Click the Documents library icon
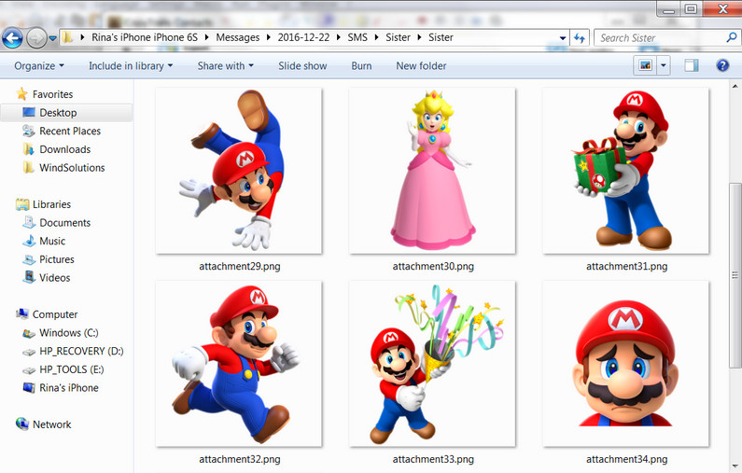 29,222
